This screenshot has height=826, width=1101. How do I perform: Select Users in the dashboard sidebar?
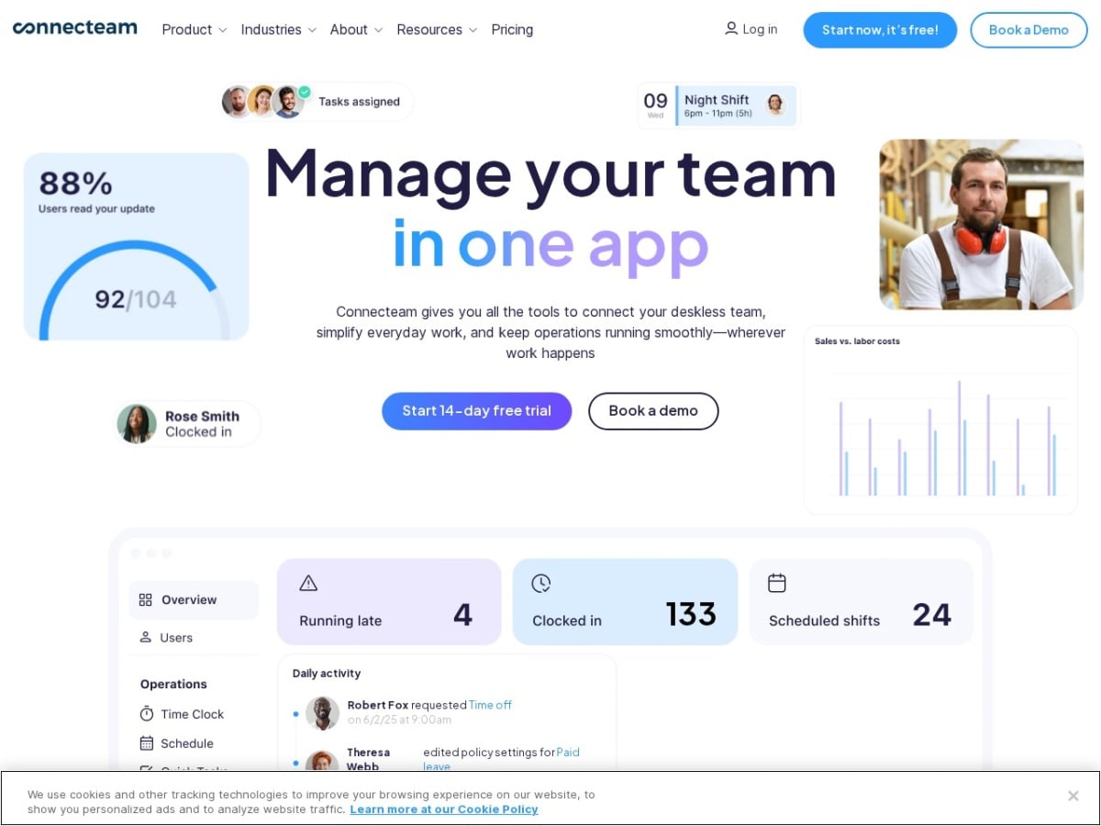coord(166,637)
